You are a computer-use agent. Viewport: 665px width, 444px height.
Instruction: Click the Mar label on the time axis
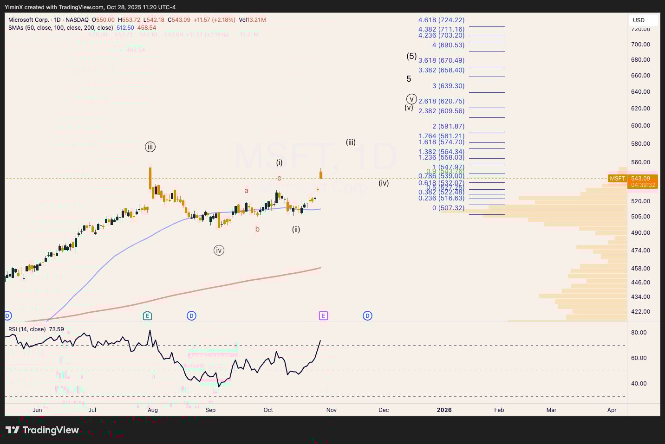551,410
